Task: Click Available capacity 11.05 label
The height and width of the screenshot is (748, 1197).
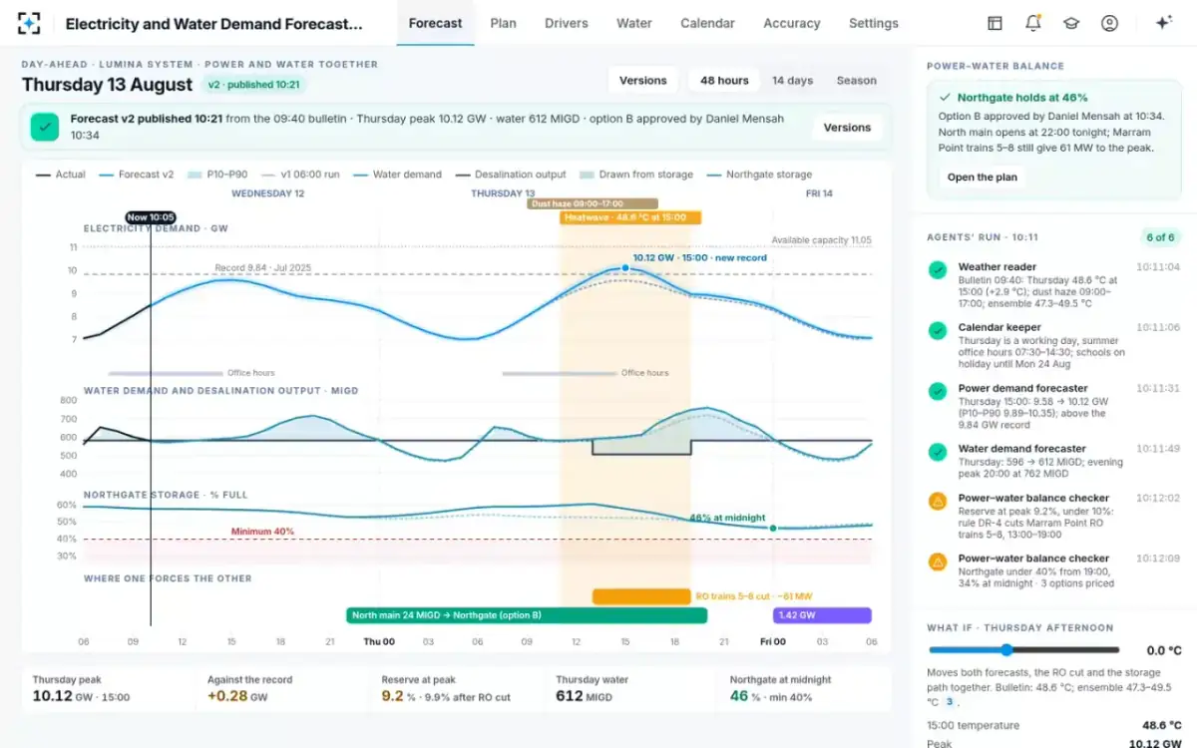Action: tap(822, 240)
